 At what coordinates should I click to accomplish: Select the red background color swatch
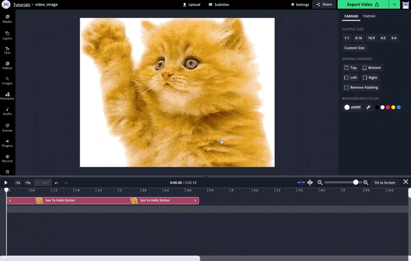coord(388,107)
